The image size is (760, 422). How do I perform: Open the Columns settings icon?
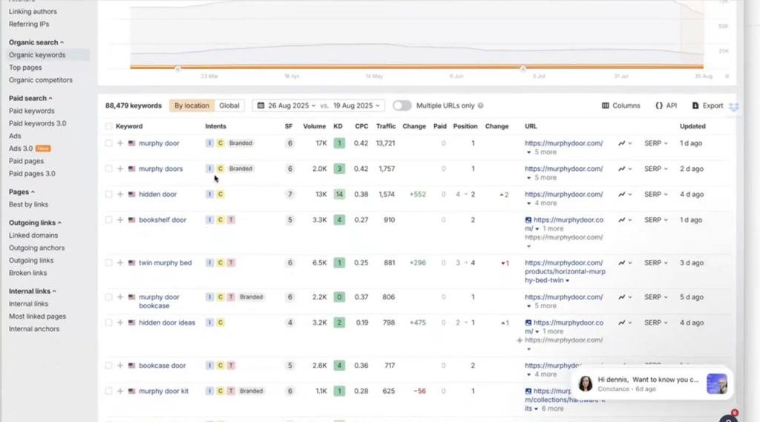[x=606, y=105]
